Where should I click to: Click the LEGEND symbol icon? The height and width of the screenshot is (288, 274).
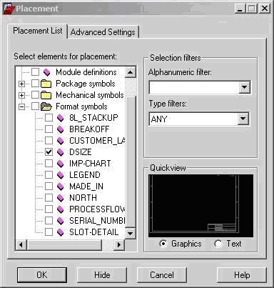(x=61, y=175)
